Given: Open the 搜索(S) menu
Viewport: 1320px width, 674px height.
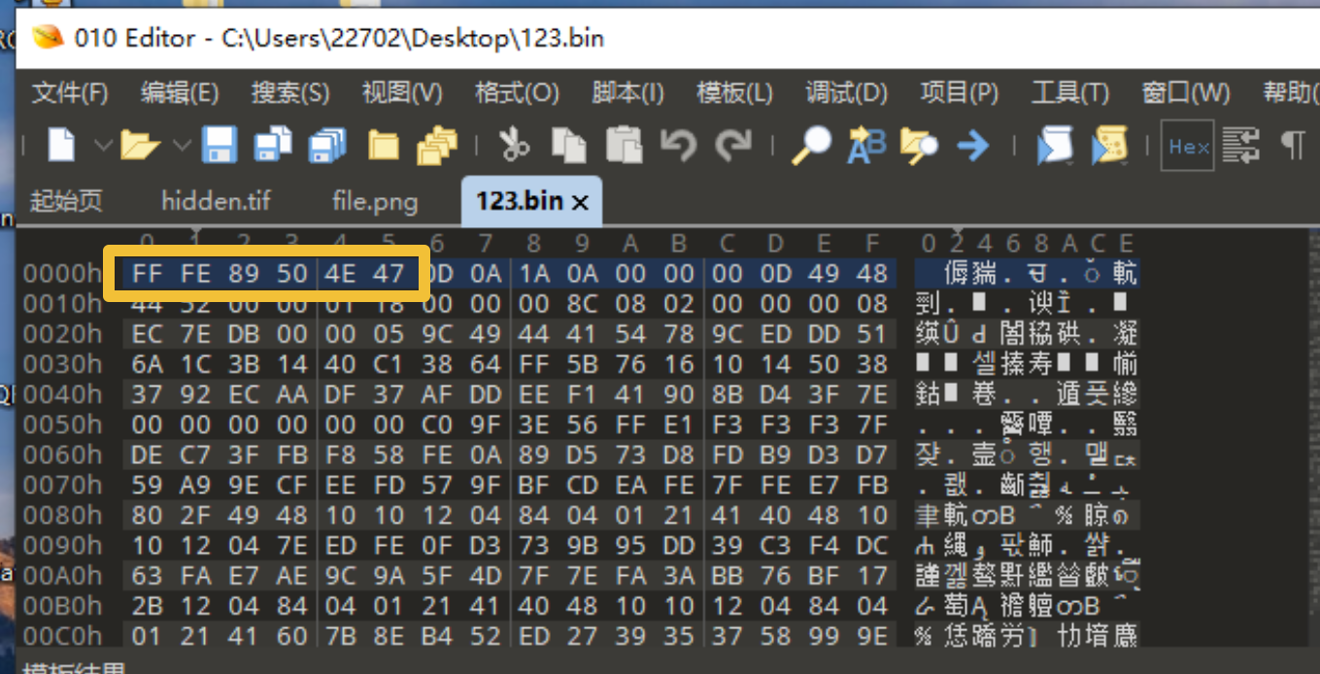Looking at the screenshot, I should (290, 93).
